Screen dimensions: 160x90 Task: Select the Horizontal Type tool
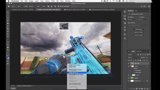click(8, 36)
